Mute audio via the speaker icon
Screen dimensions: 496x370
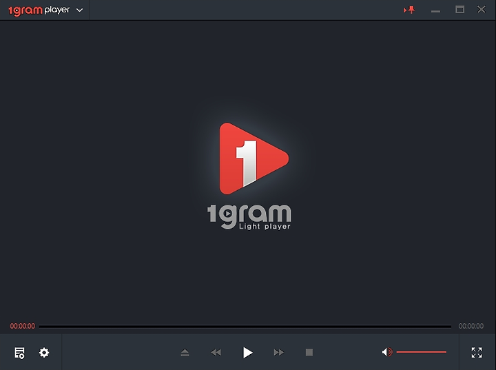[x=387, y=352]
